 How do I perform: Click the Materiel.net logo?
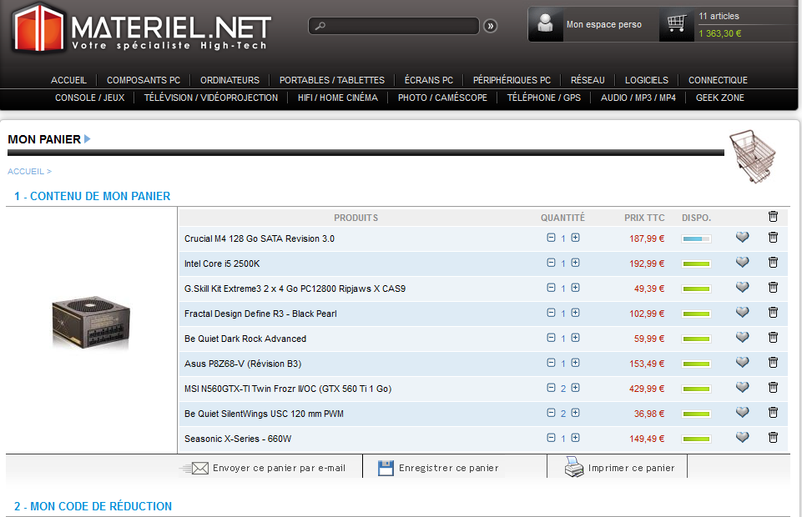point(142,28)
